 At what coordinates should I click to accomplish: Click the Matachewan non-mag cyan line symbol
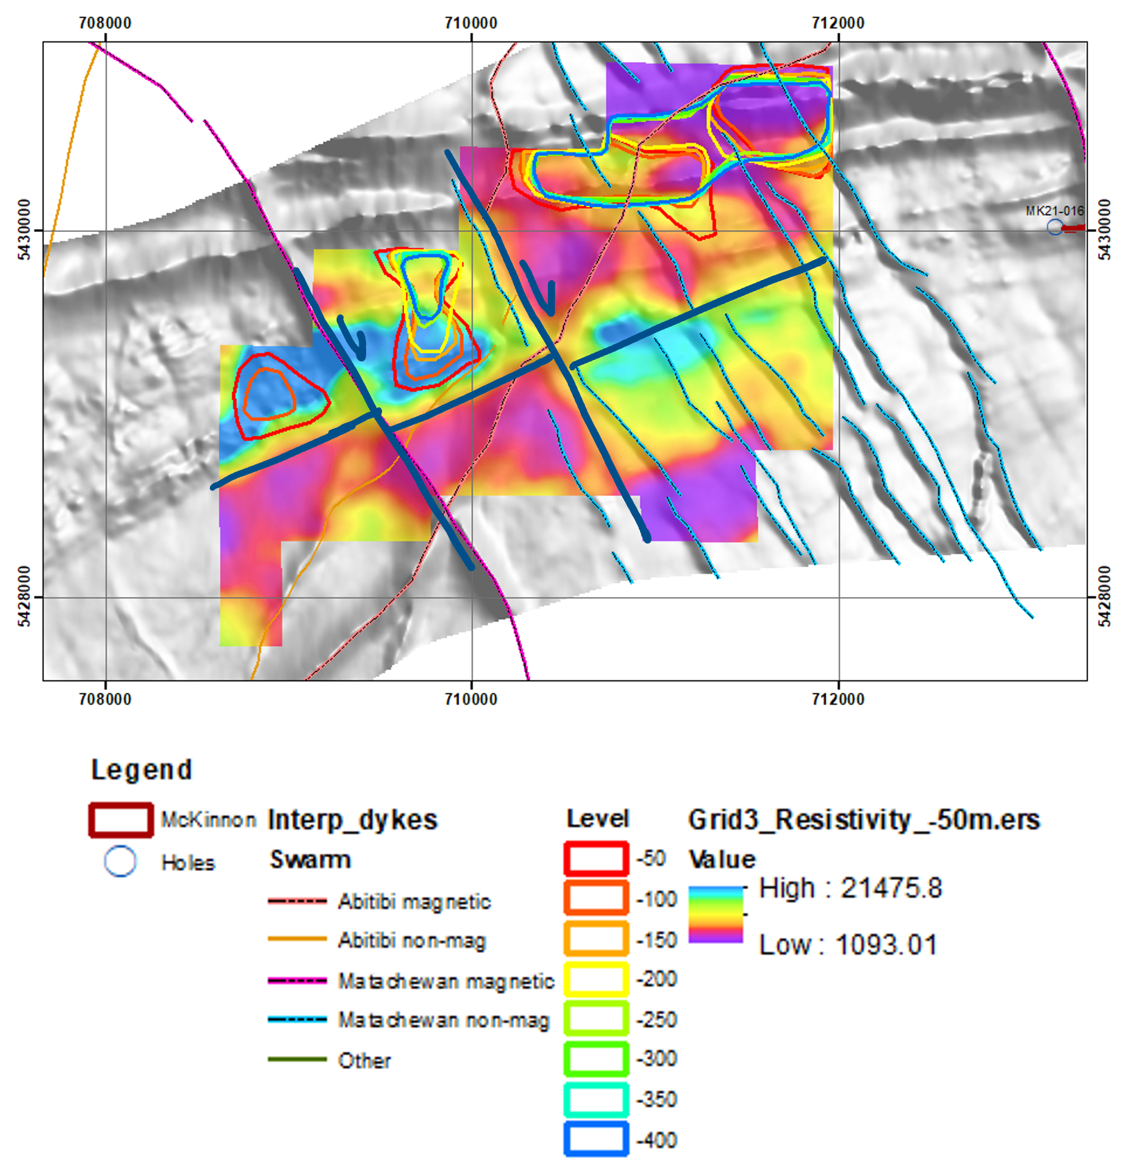(x=297, y=1019)
